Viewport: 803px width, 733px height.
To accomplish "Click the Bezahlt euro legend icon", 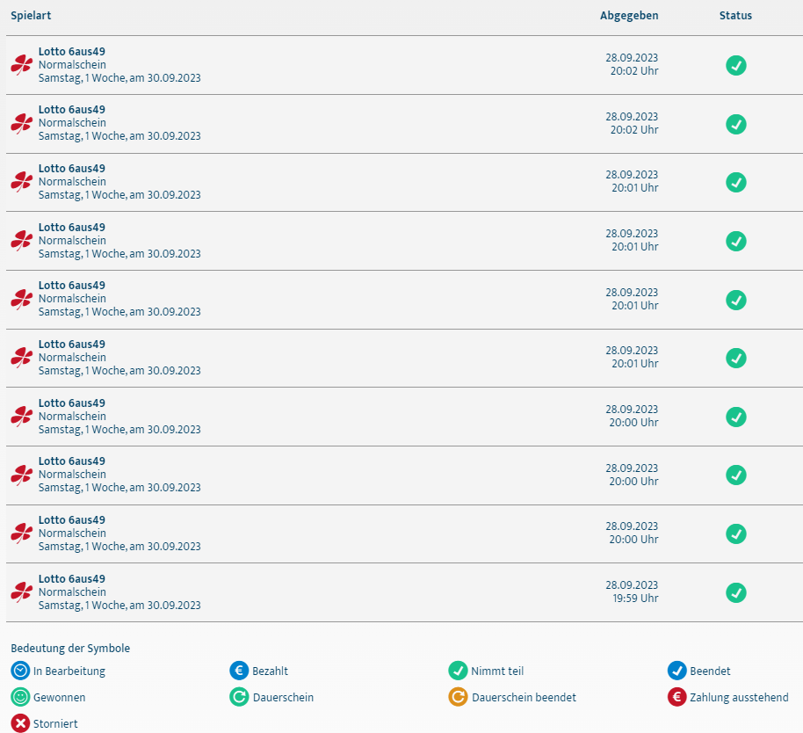I will [x=239, y=671].
